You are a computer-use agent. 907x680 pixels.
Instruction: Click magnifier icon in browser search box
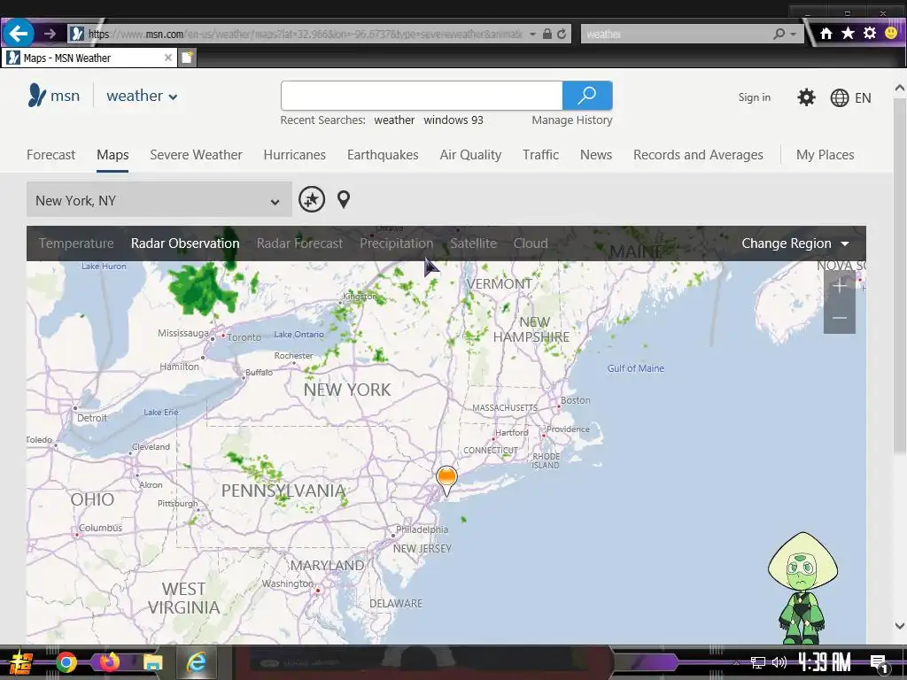click(779, 35)
